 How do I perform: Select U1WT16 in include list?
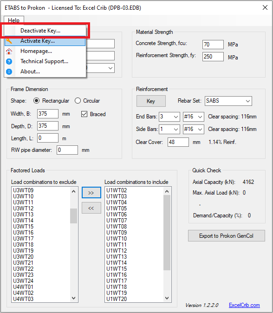tap(117, 275)
